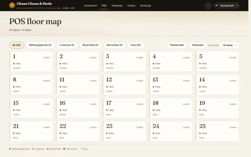Open the Dashboard tab
The height and width of the screenshot is (157, 251).
(x=90, y=6)
